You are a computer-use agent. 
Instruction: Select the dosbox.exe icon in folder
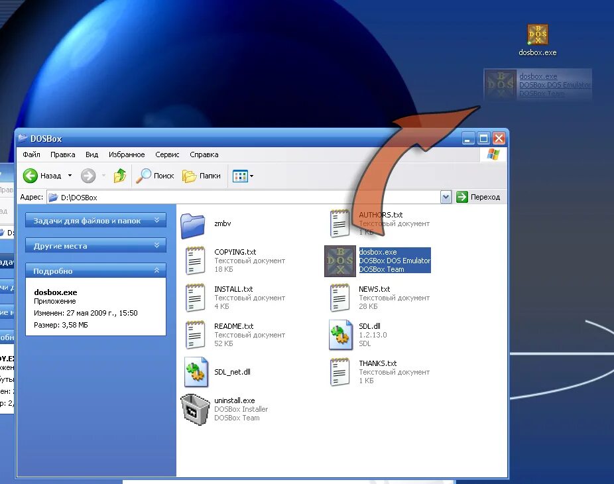[x=340, y=261]
